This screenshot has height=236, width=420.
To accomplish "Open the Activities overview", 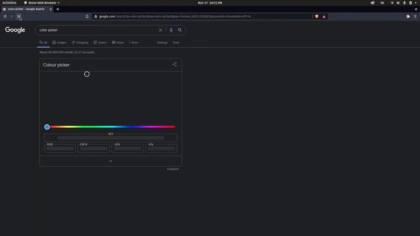I will 9,3.
